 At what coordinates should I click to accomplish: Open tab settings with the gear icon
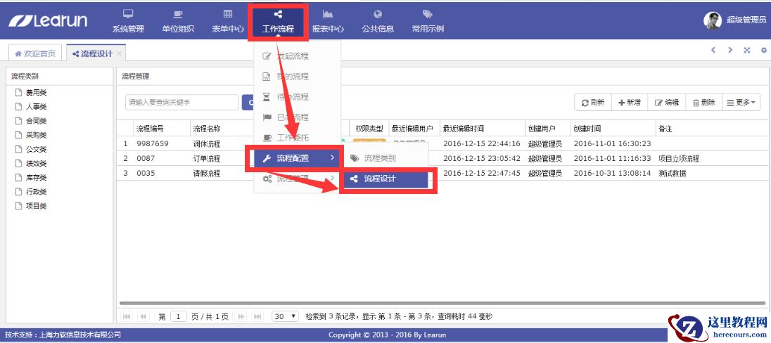pos(764,50)
